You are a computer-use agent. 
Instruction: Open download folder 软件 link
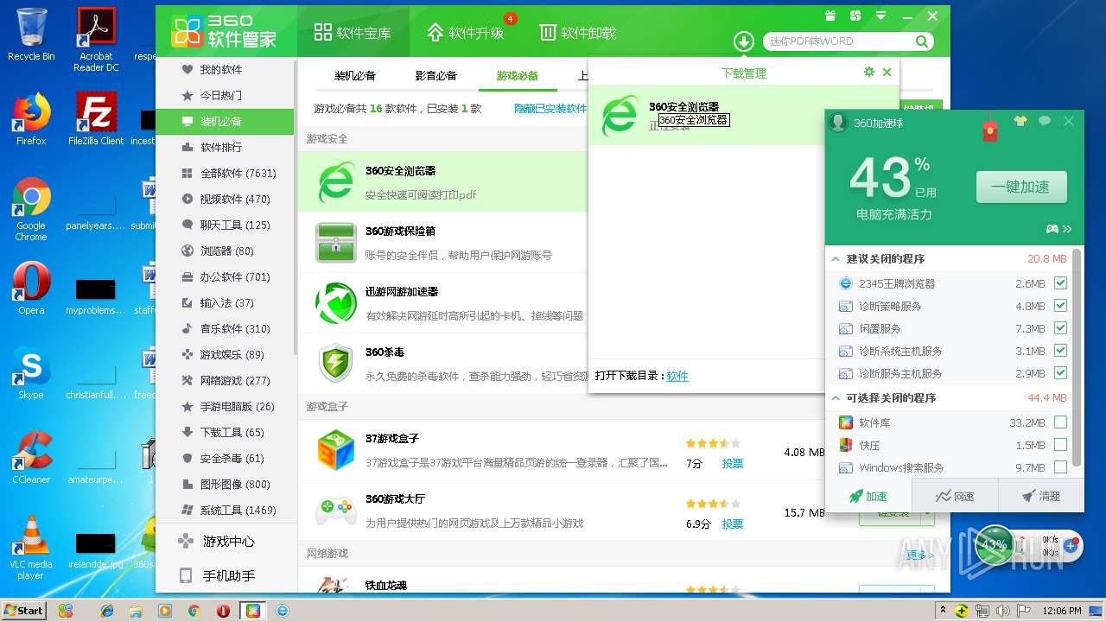[x=677, y=376]
